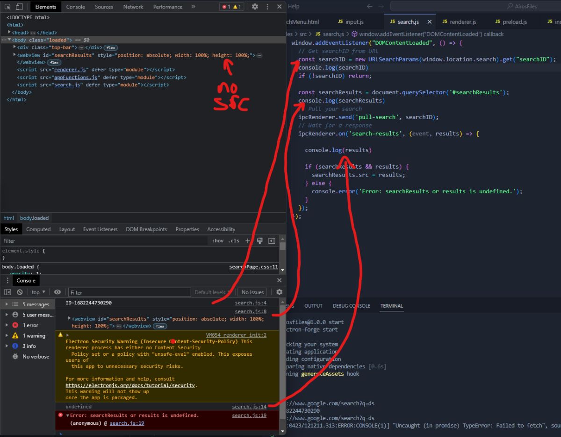The width and height of the screenshot is (561, 437).
Task: Toggle the live expression eye icon
Action: pos(58,292)
